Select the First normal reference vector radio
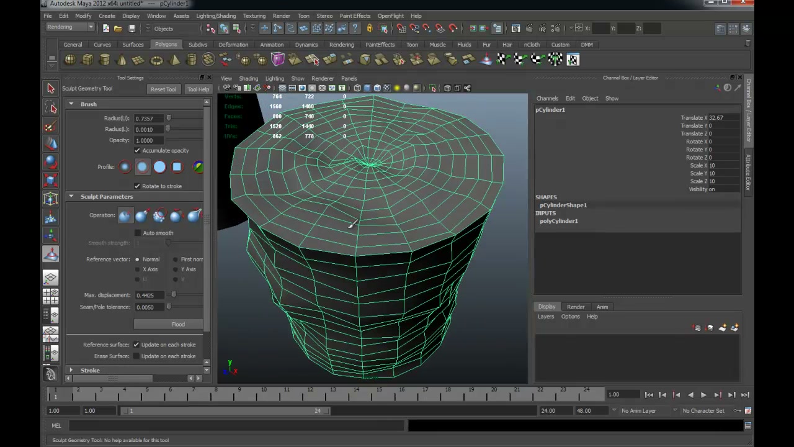794x447 pixels. tap(176, 260)
